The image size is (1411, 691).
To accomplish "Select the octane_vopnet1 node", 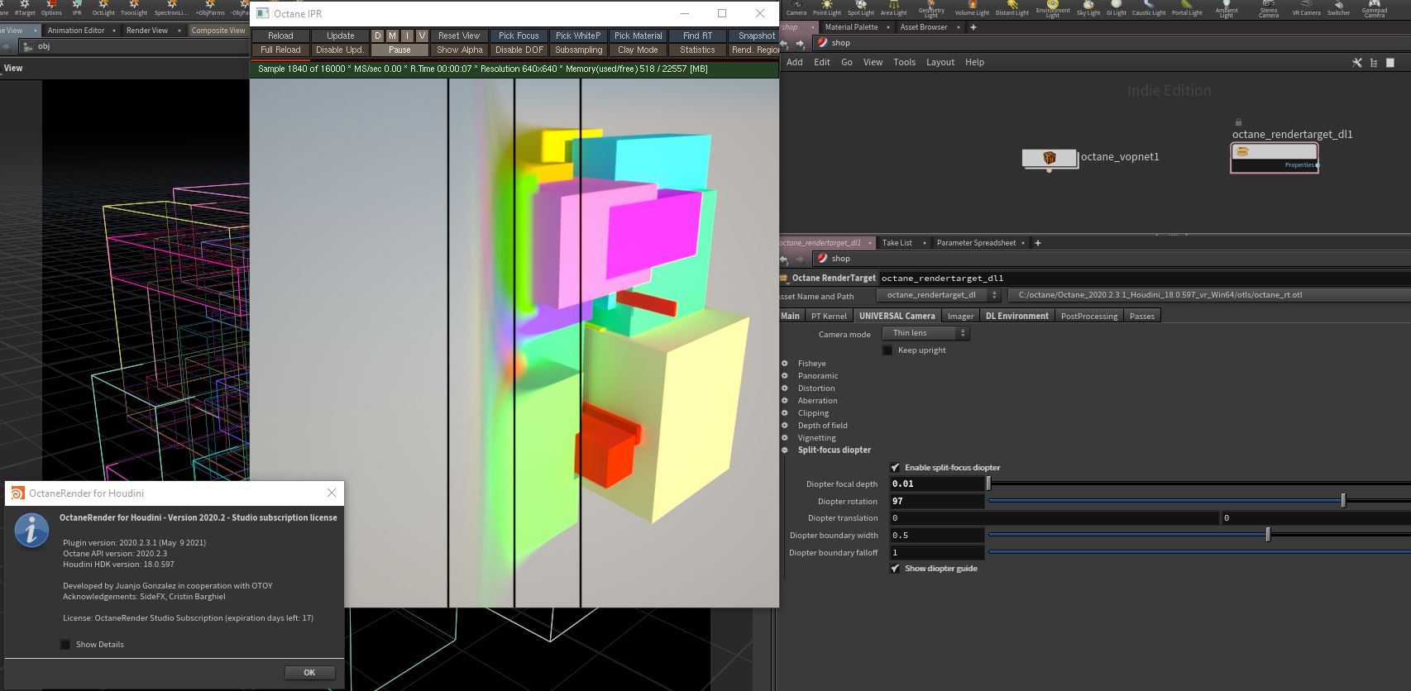I will click(1050, 157).
